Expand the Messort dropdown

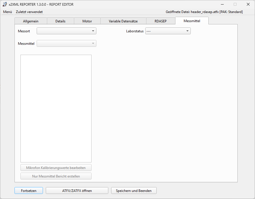[x=66, y=31]
